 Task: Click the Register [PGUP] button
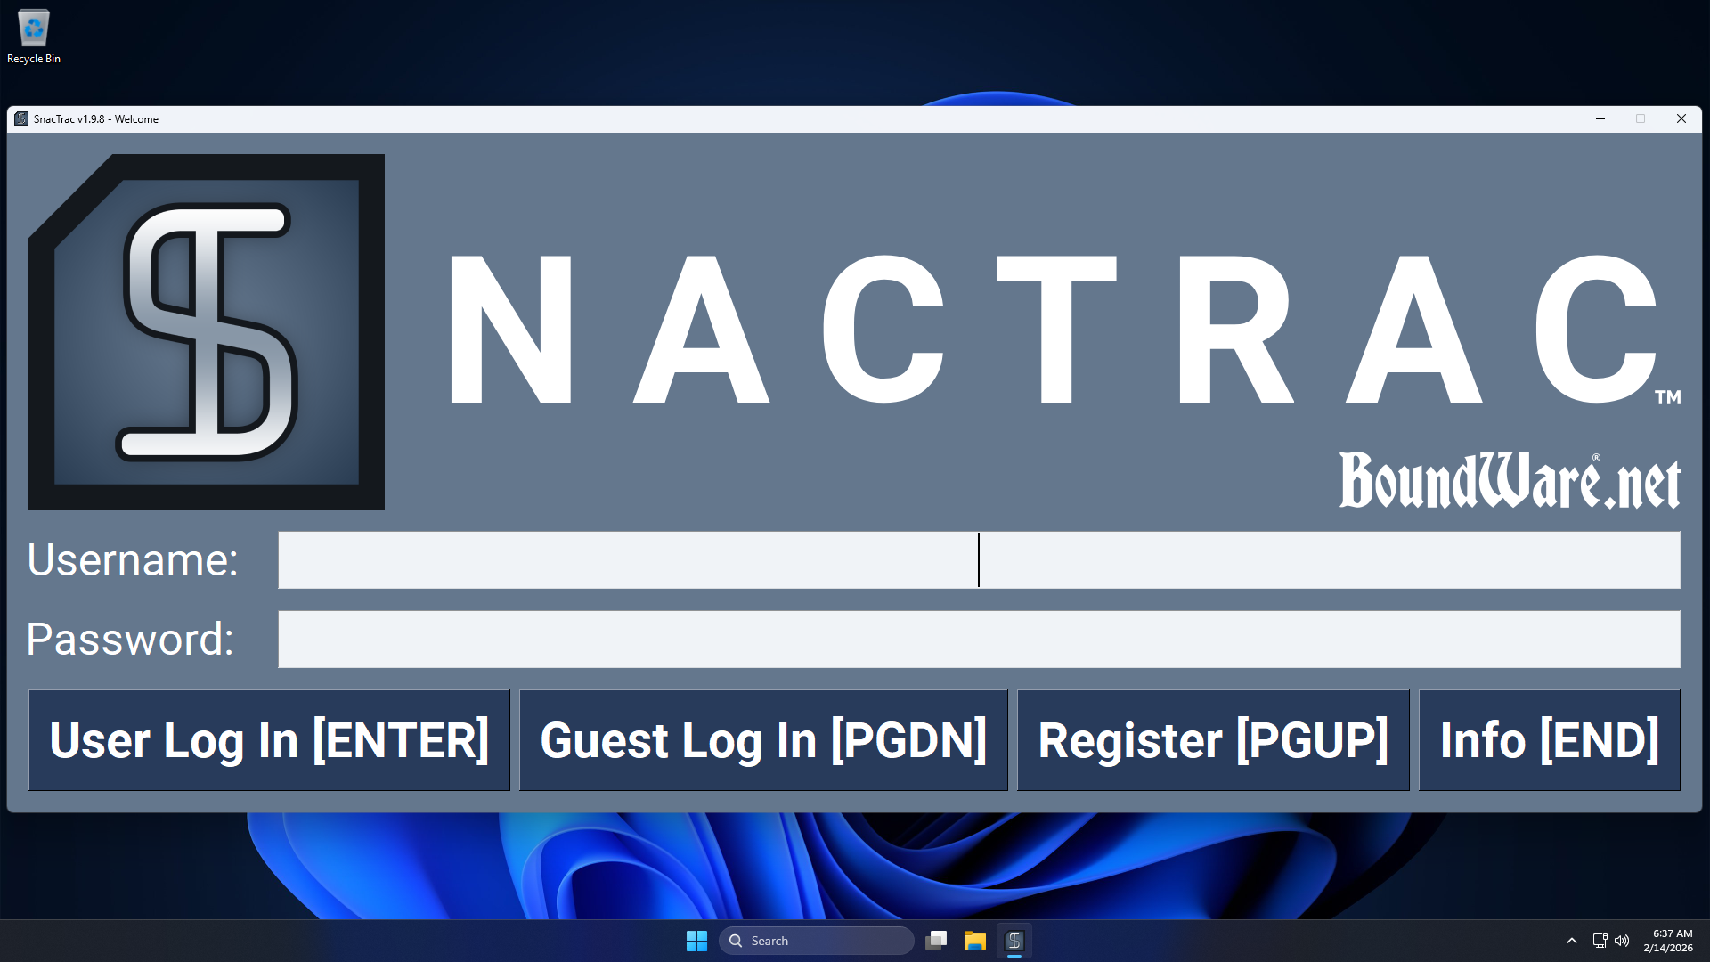click(x=1213, y=740)
